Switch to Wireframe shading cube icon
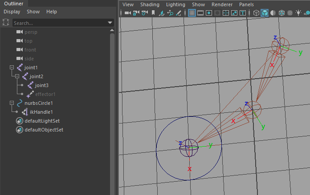 (256, 13)
